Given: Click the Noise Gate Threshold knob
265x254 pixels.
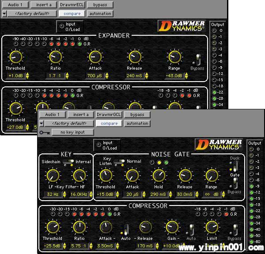Looking at the screenshot, I should coord(105,176).
